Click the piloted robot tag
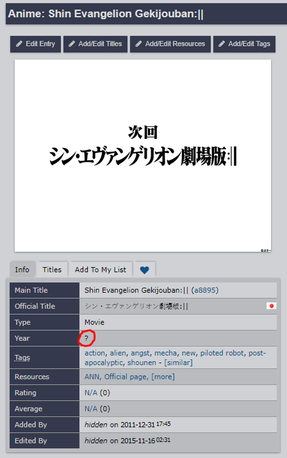 tap(222, 353)
